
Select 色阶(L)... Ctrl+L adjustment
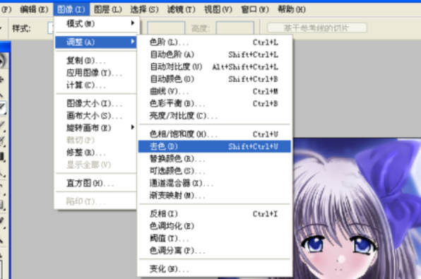pos(214,42)
